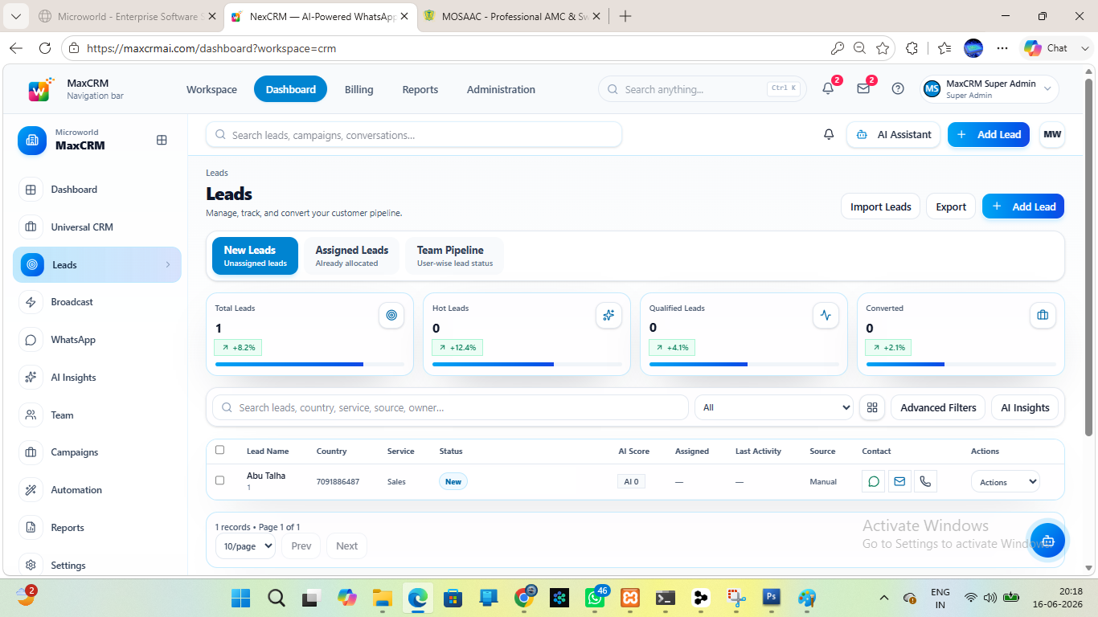
Task: Focus the Search leads, campaigns, conversations field
Action: click(x=414, y=135)
